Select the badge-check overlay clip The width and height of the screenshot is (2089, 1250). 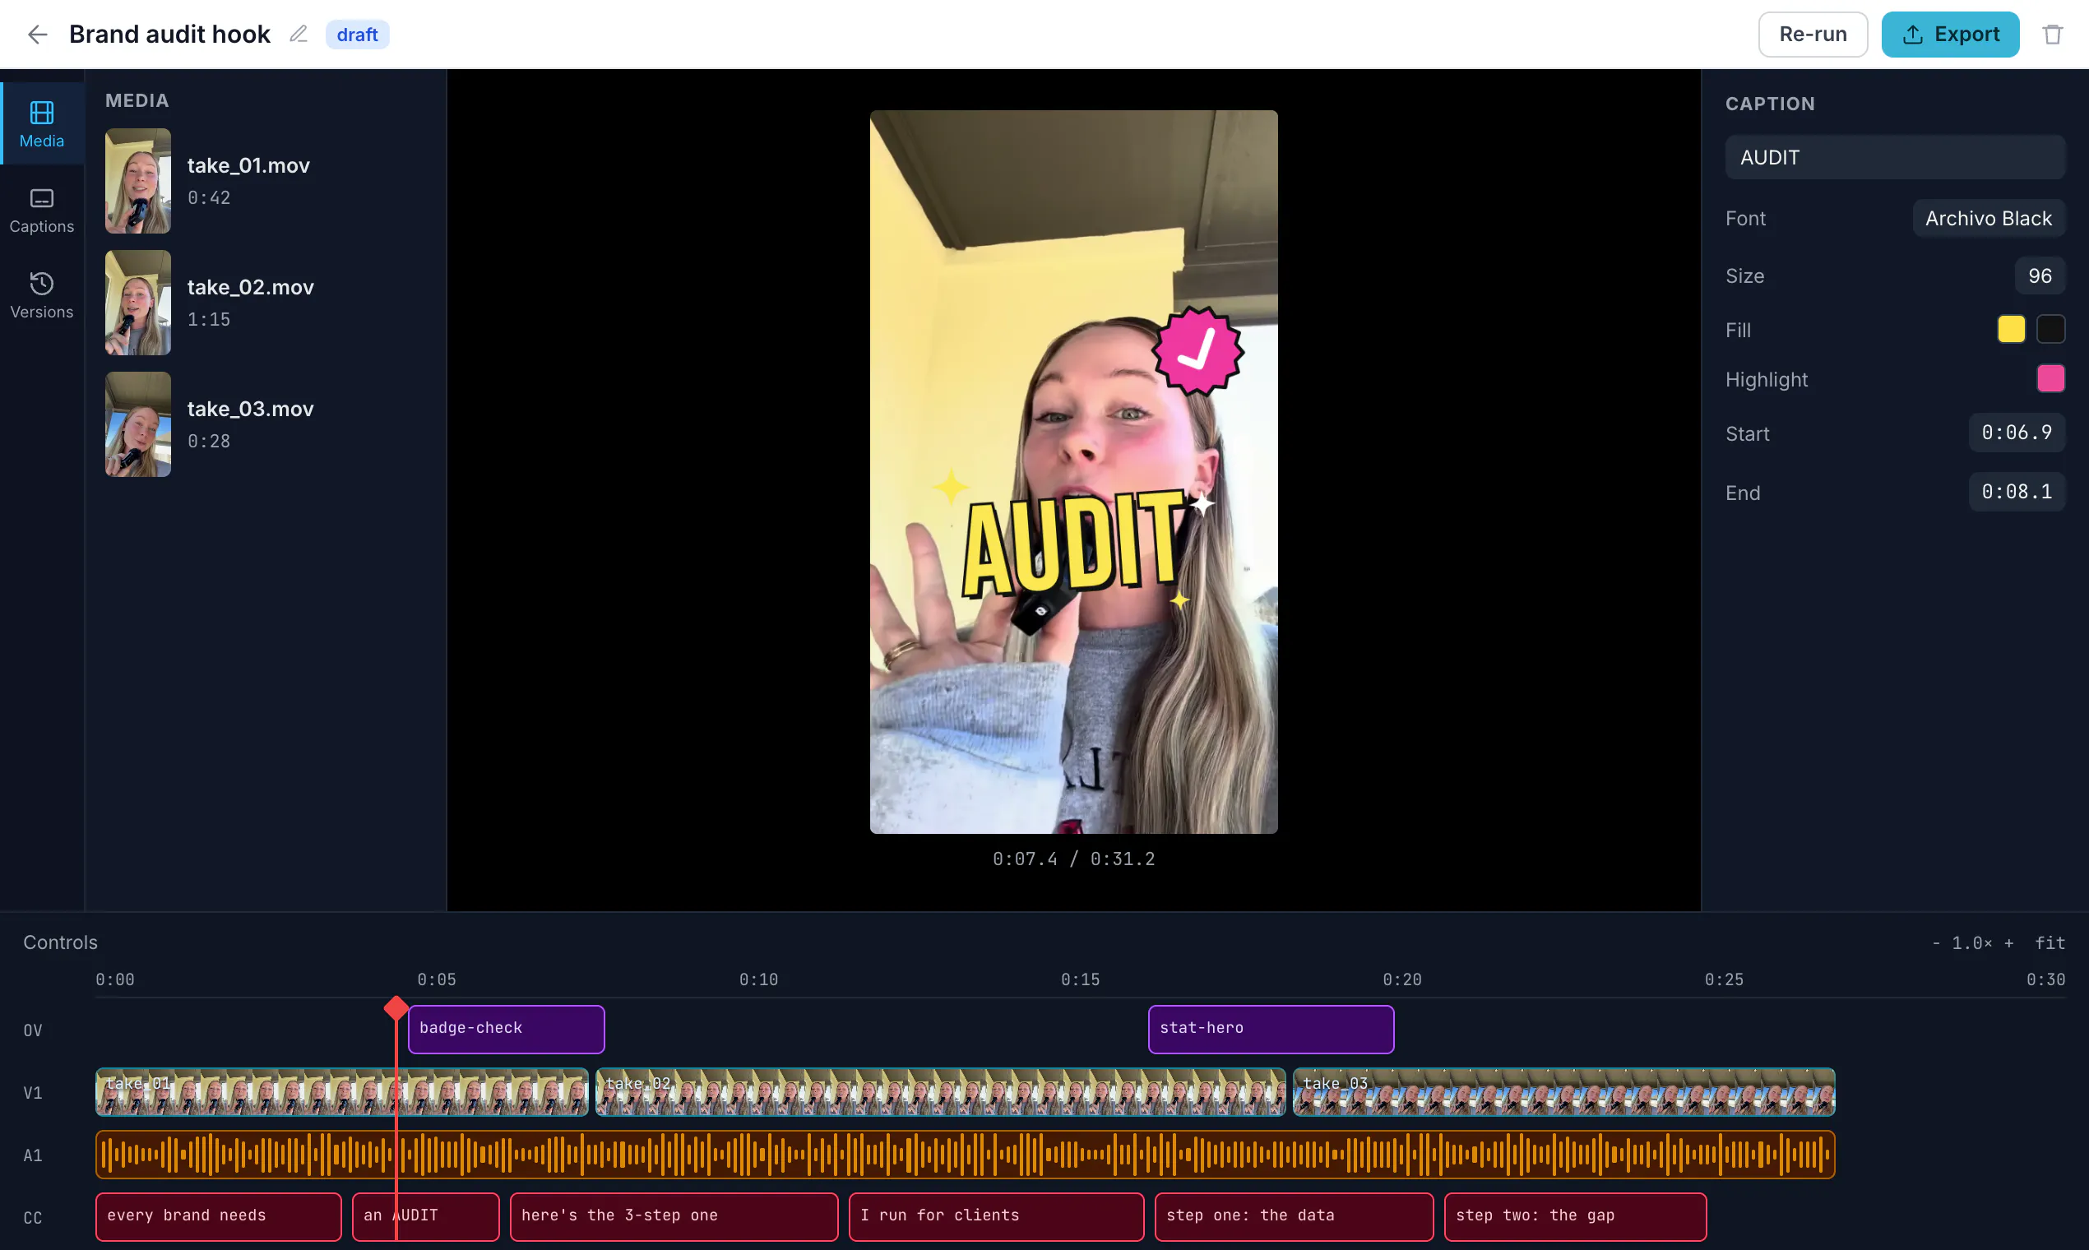pos(507,1030)
